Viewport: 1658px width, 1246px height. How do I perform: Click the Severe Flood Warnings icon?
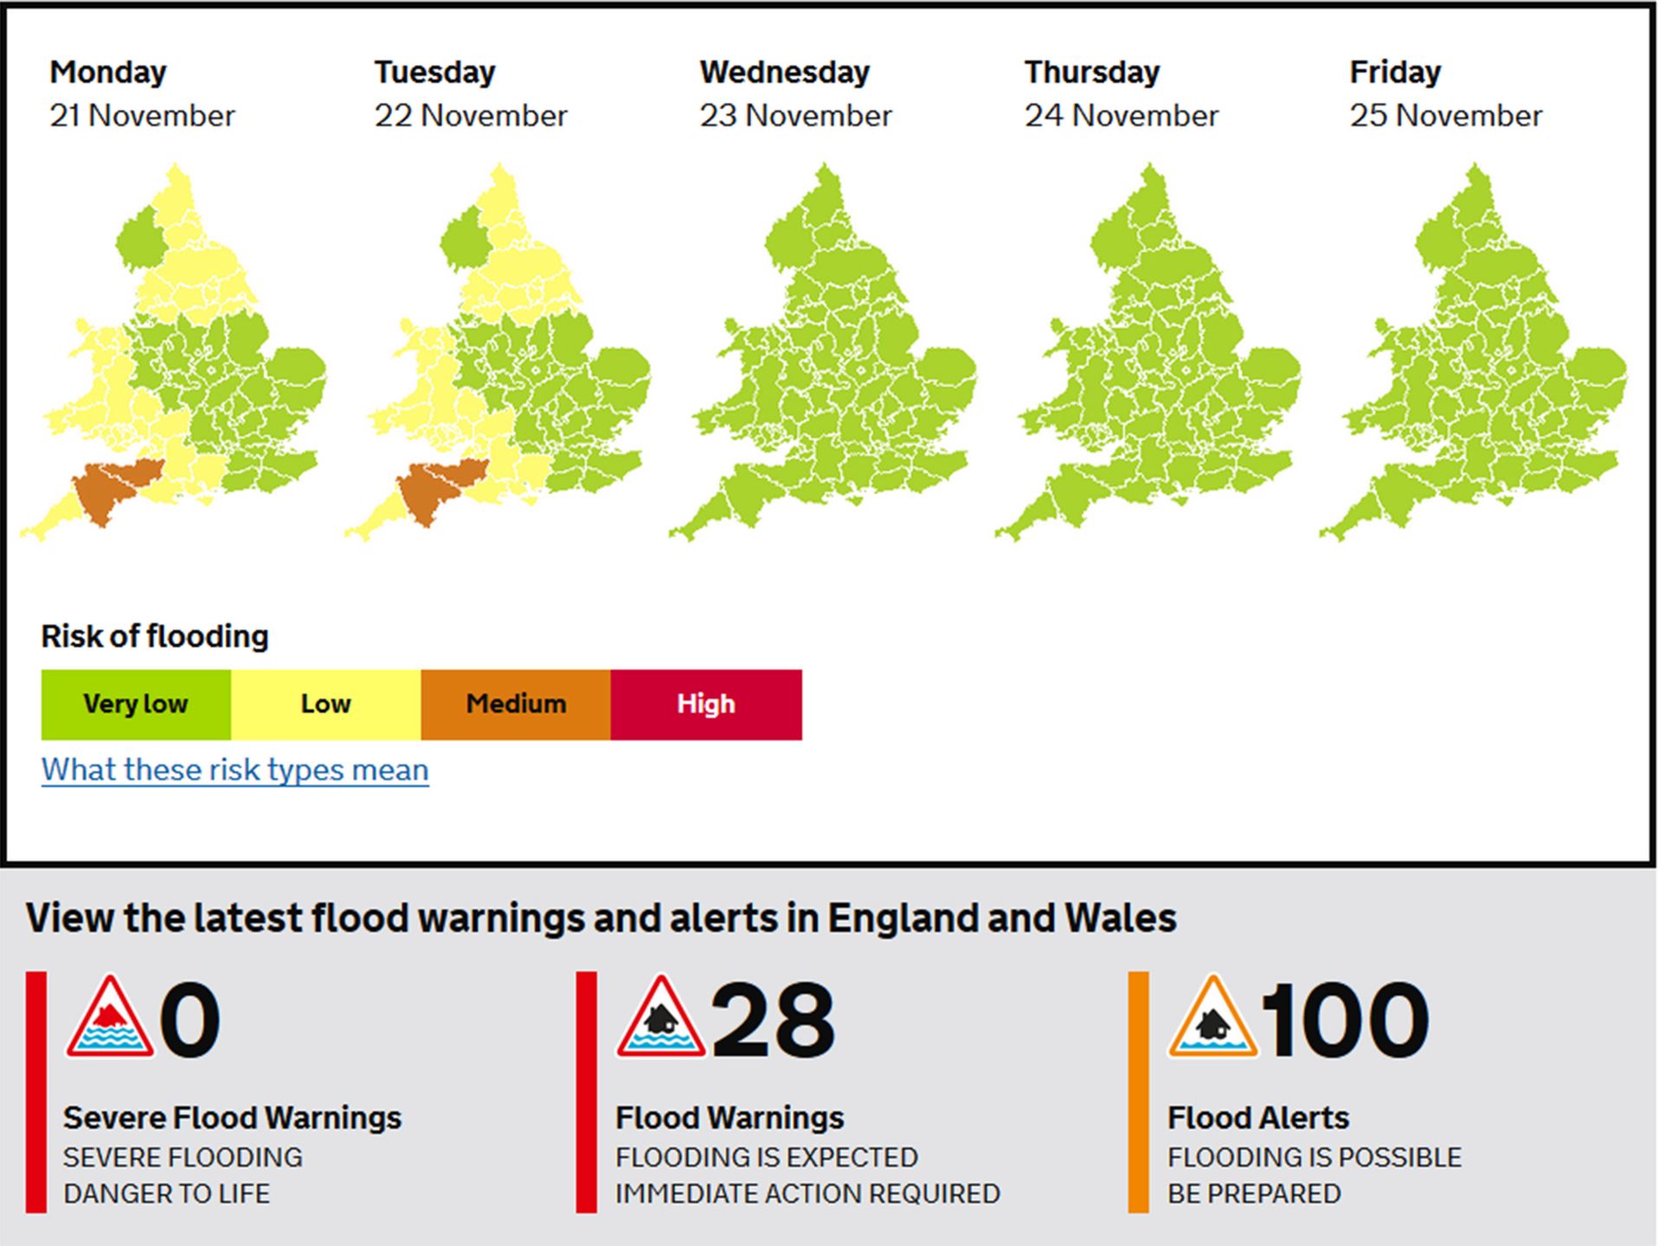tap(110, 1018)
